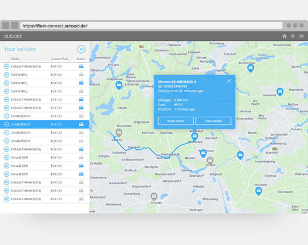Viewport: 308px width, 245px height.
Task: Sort by the Status column header
Action: [81, 59]
